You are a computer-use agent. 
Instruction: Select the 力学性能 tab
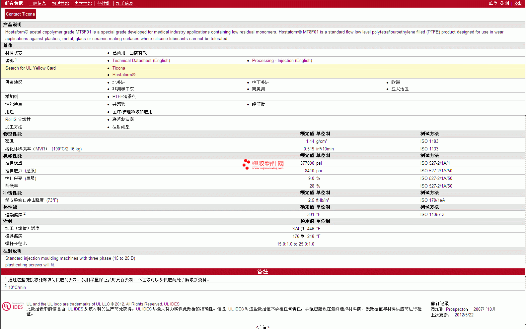coord(83,3)
